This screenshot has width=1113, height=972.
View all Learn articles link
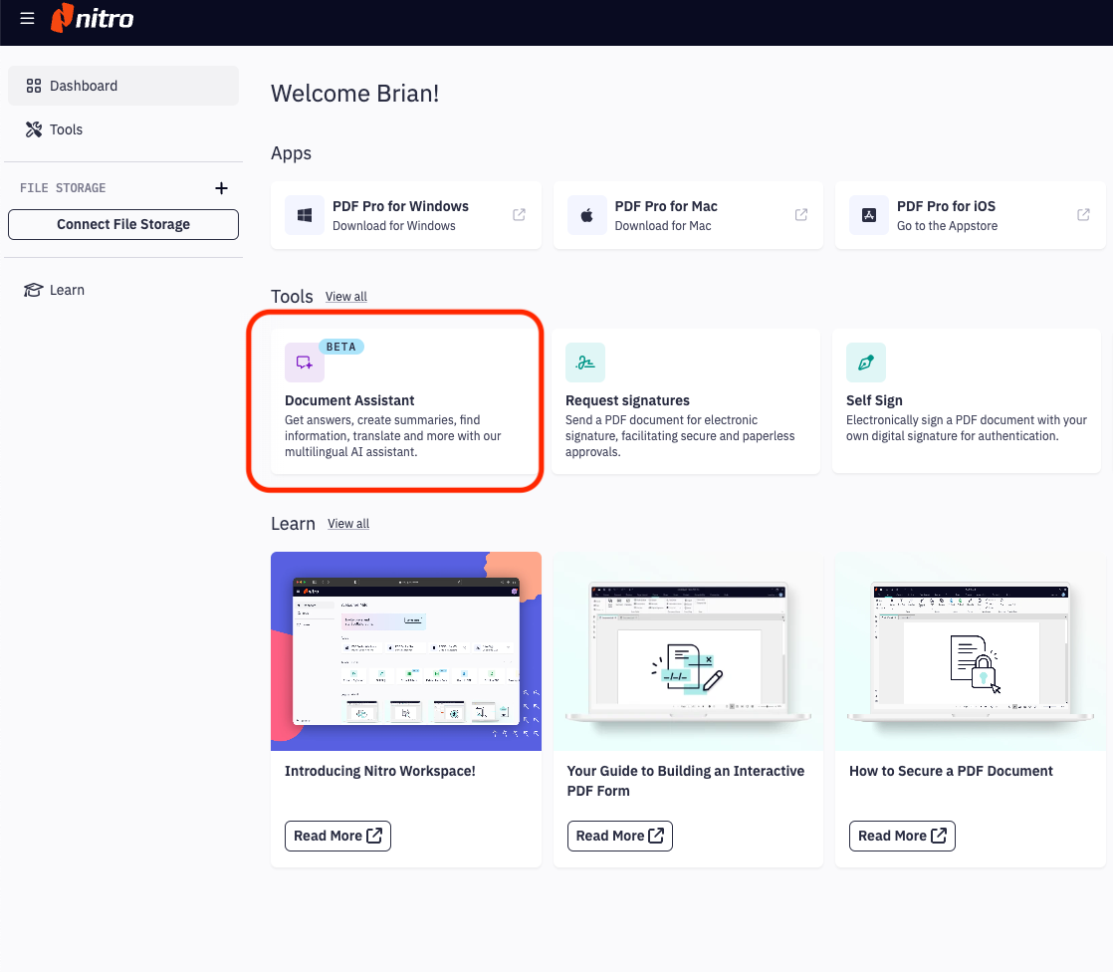pyautogui.click(x=348, y=524)
